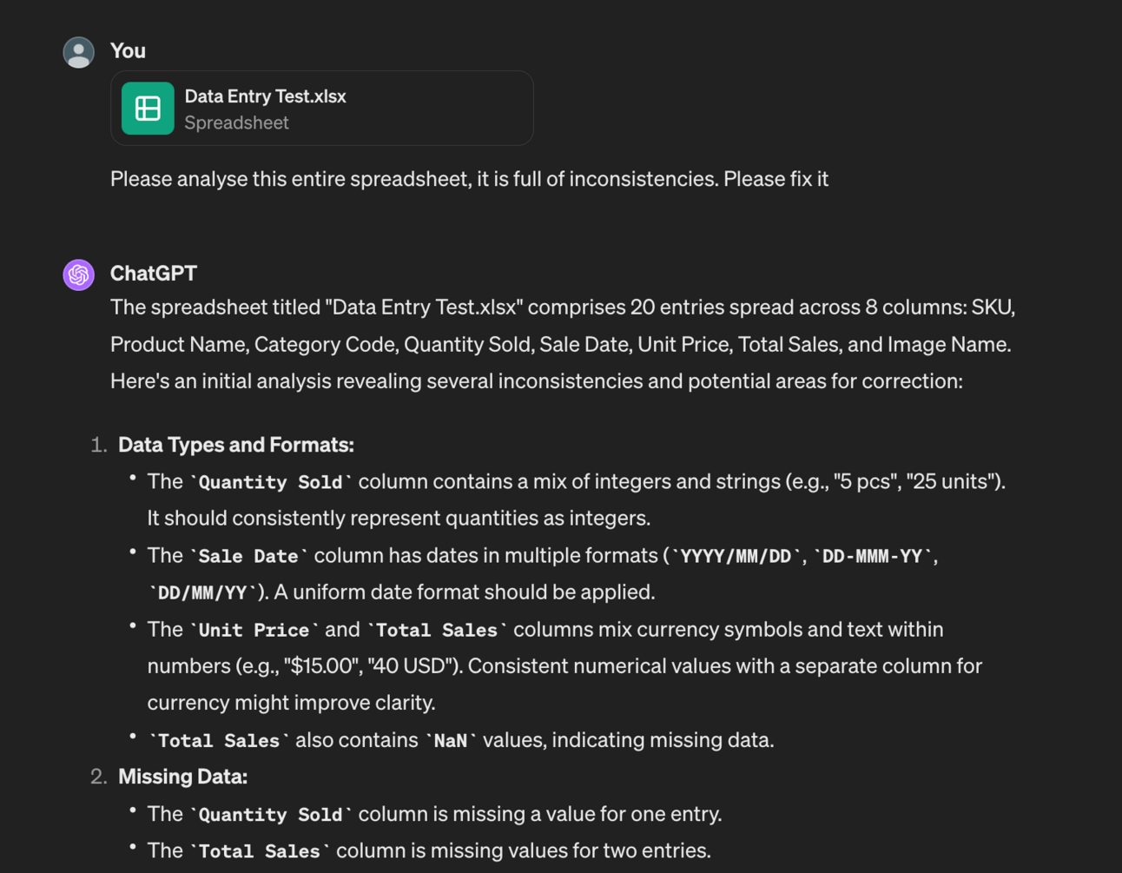The image size is (1122, 873).
Task: Click the `Unit Price` code label
Action: (x=254, y=630)
